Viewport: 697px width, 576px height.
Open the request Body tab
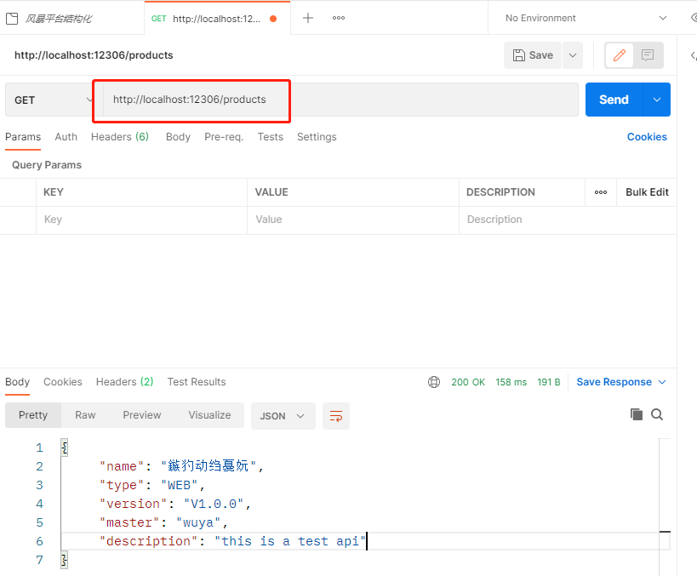178,137
